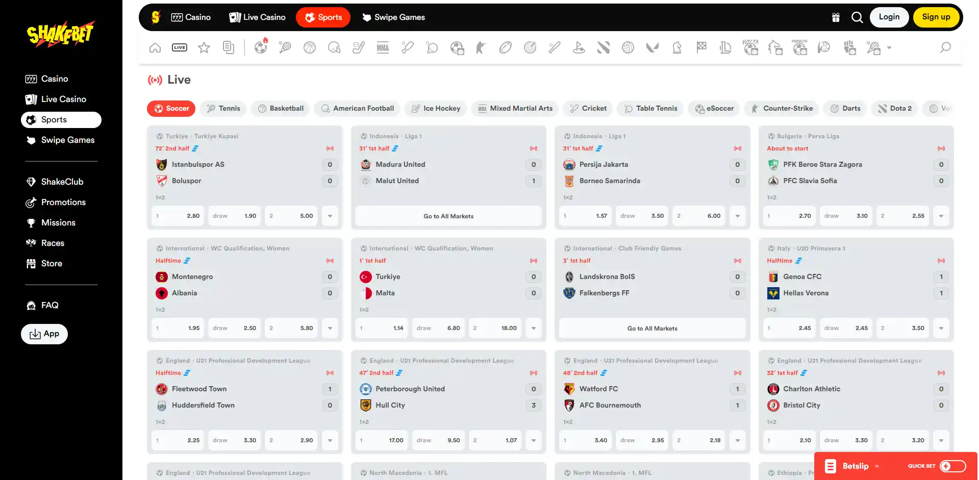Select the hot soccer ball icon

261,47
